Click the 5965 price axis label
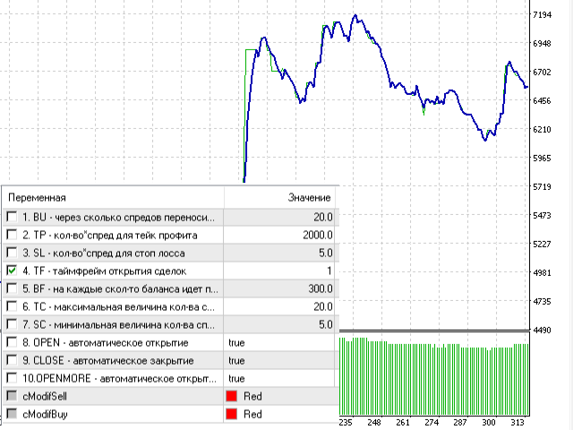The image size is (573, 430). [x=542, y=158]
